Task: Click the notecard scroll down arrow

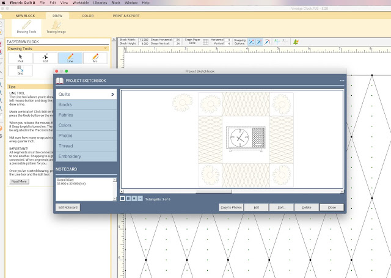Action: (x=115, y=199)
